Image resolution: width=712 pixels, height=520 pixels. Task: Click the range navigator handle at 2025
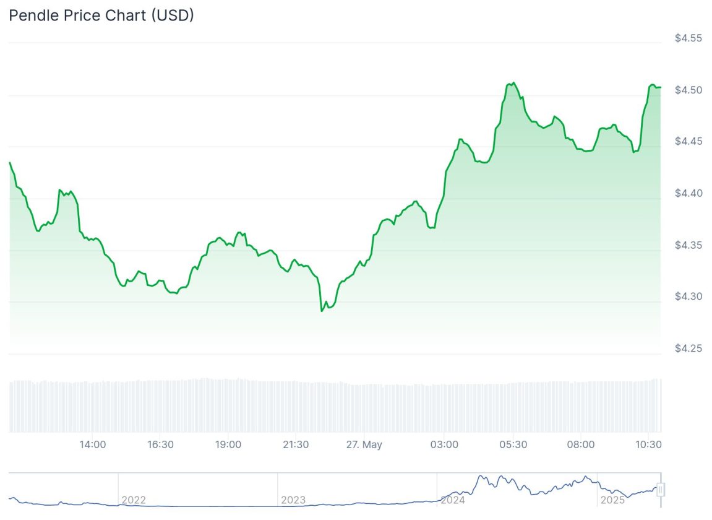(x=661, y=490)
